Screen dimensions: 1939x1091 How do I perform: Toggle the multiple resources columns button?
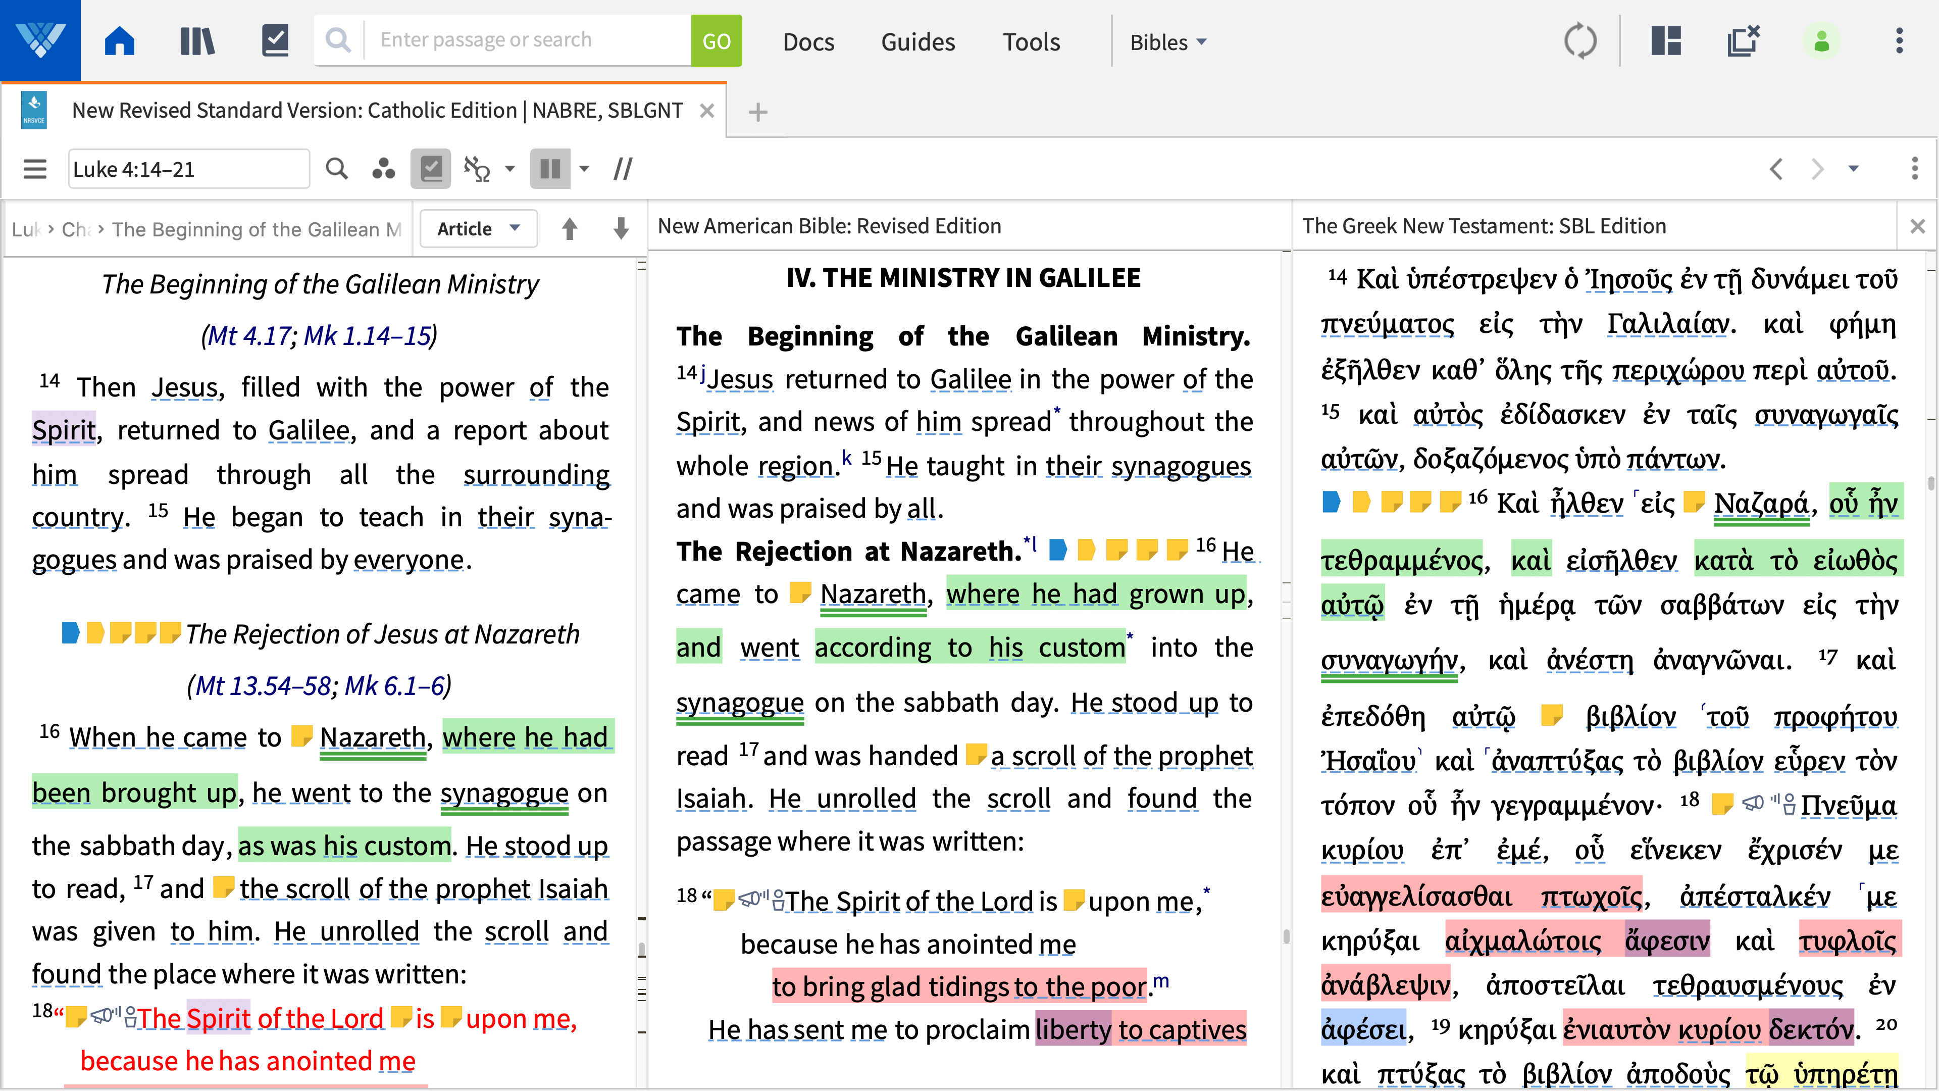coord(550,169)
